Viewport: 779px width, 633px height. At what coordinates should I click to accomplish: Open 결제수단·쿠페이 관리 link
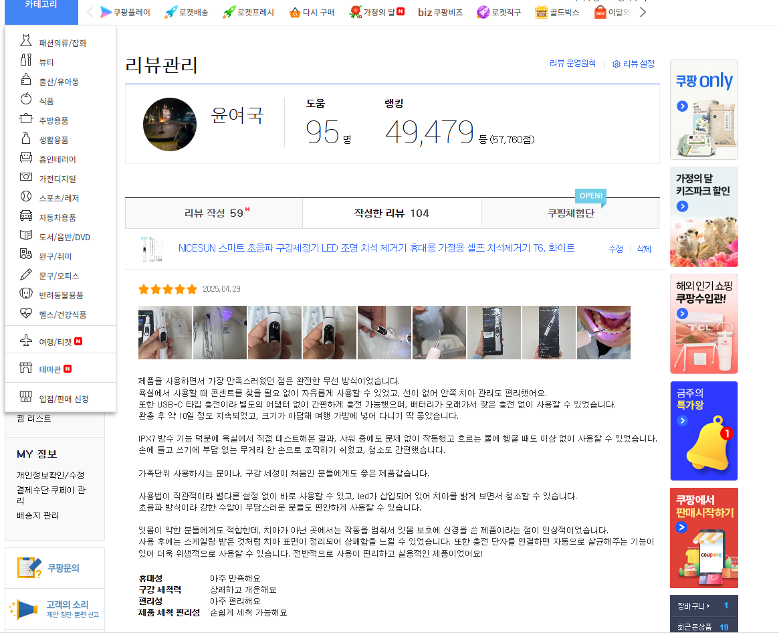51,494
